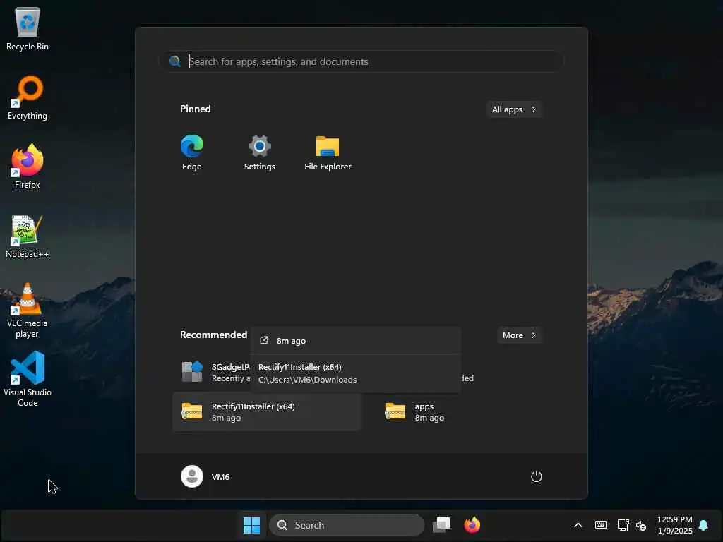Image resolution: width=723 pixels, height=542 pixels.
Task: Open the pinned Settings app
Action: pos(260,152)
